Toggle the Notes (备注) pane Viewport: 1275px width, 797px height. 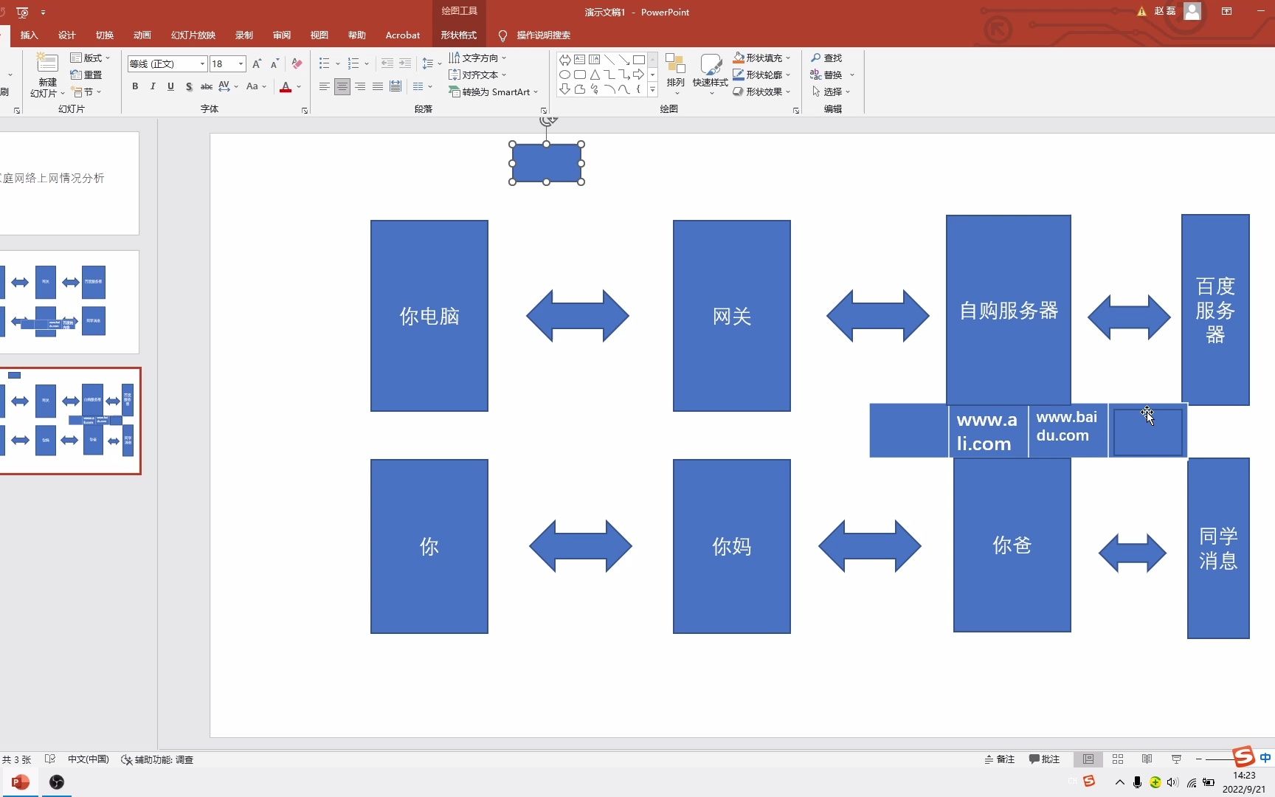(999, 759)
